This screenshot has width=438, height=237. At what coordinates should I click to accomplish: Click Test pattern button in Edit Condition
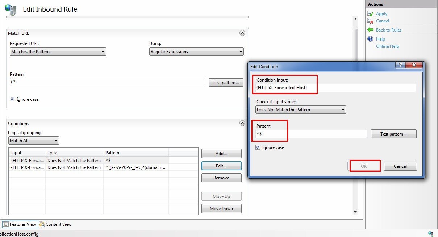tap(393, 134)
